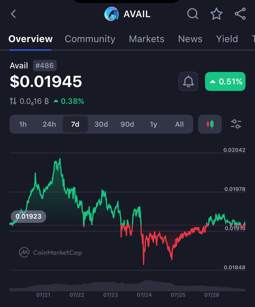This screenshot has height=307, width=255.
Task: Tap the $0.01945 price value
Action: 46,82
